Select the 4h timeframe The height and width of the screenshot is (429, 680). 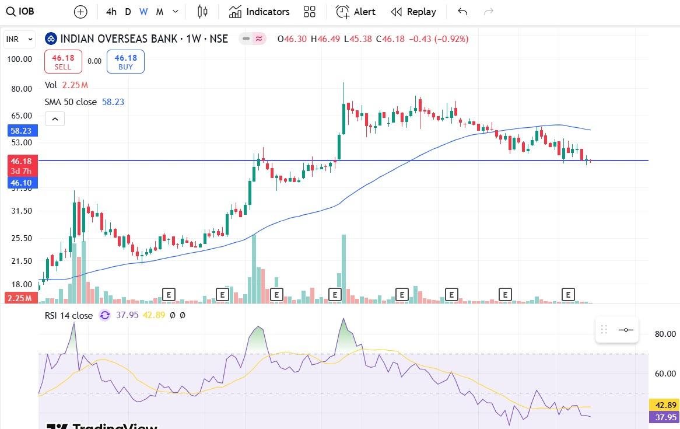(111, 12)
